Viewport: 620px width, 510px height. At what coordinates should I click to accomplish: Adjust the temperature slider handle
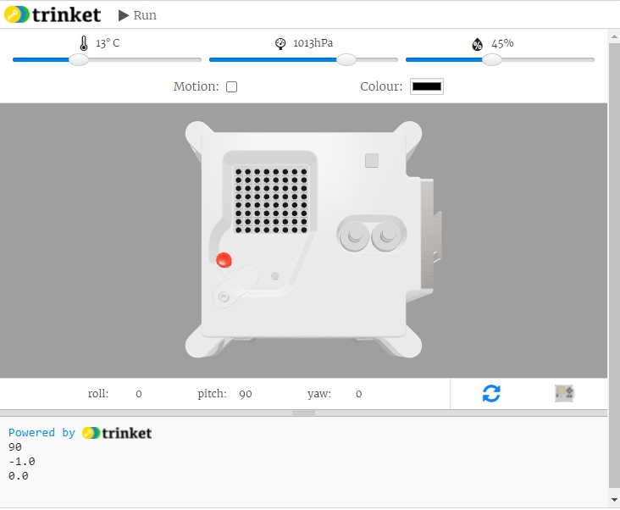[79, 59]
